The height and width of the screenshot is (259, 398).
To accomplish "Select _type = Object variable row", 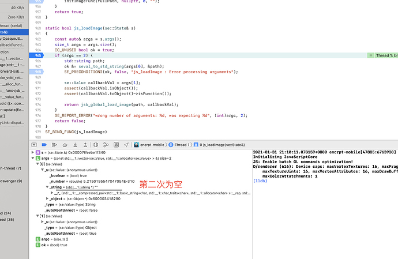I will (x=70, y=227).
